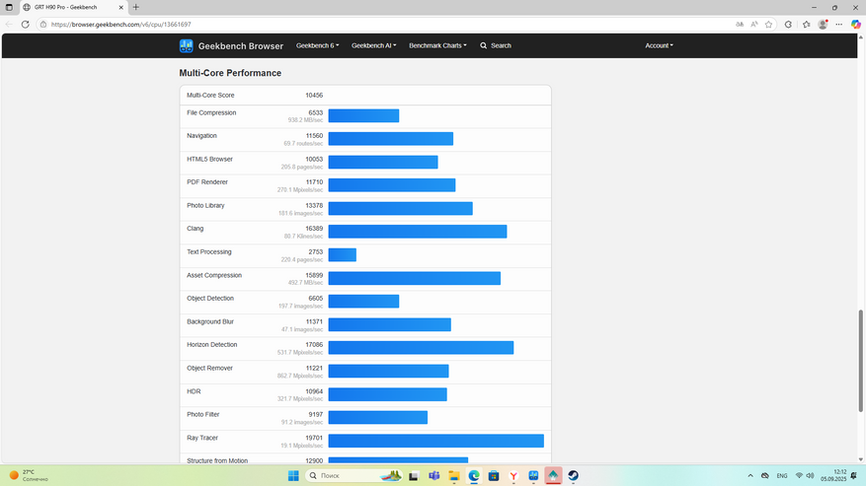Click the HDR score 10964

pos(314,391)
